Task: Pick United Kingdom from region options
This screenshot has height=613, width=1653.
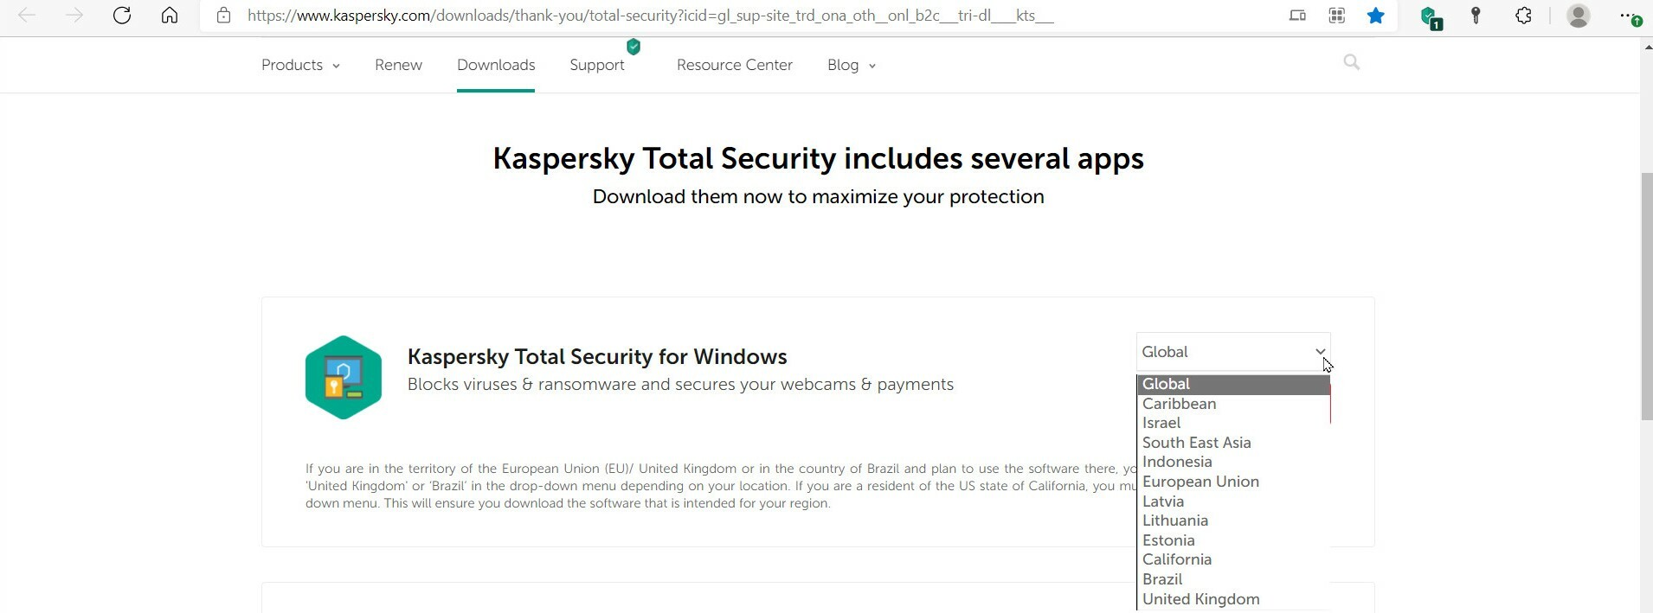Action: point(1200,599)
